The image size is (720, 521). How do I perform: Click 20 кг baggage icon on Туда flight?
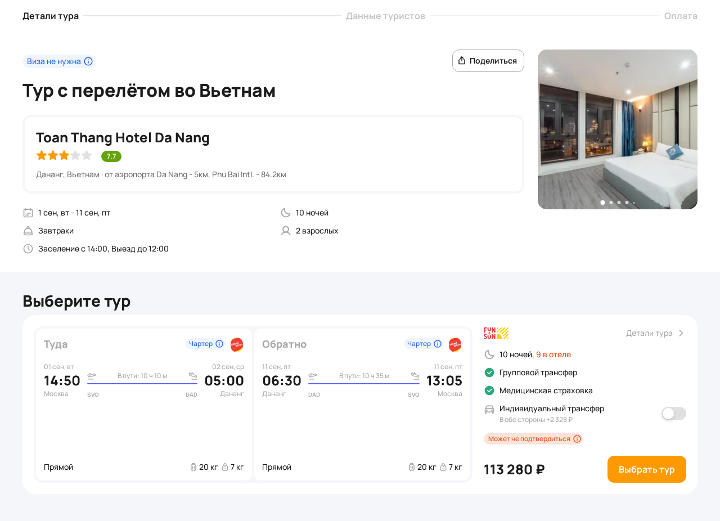pos(193,467)
